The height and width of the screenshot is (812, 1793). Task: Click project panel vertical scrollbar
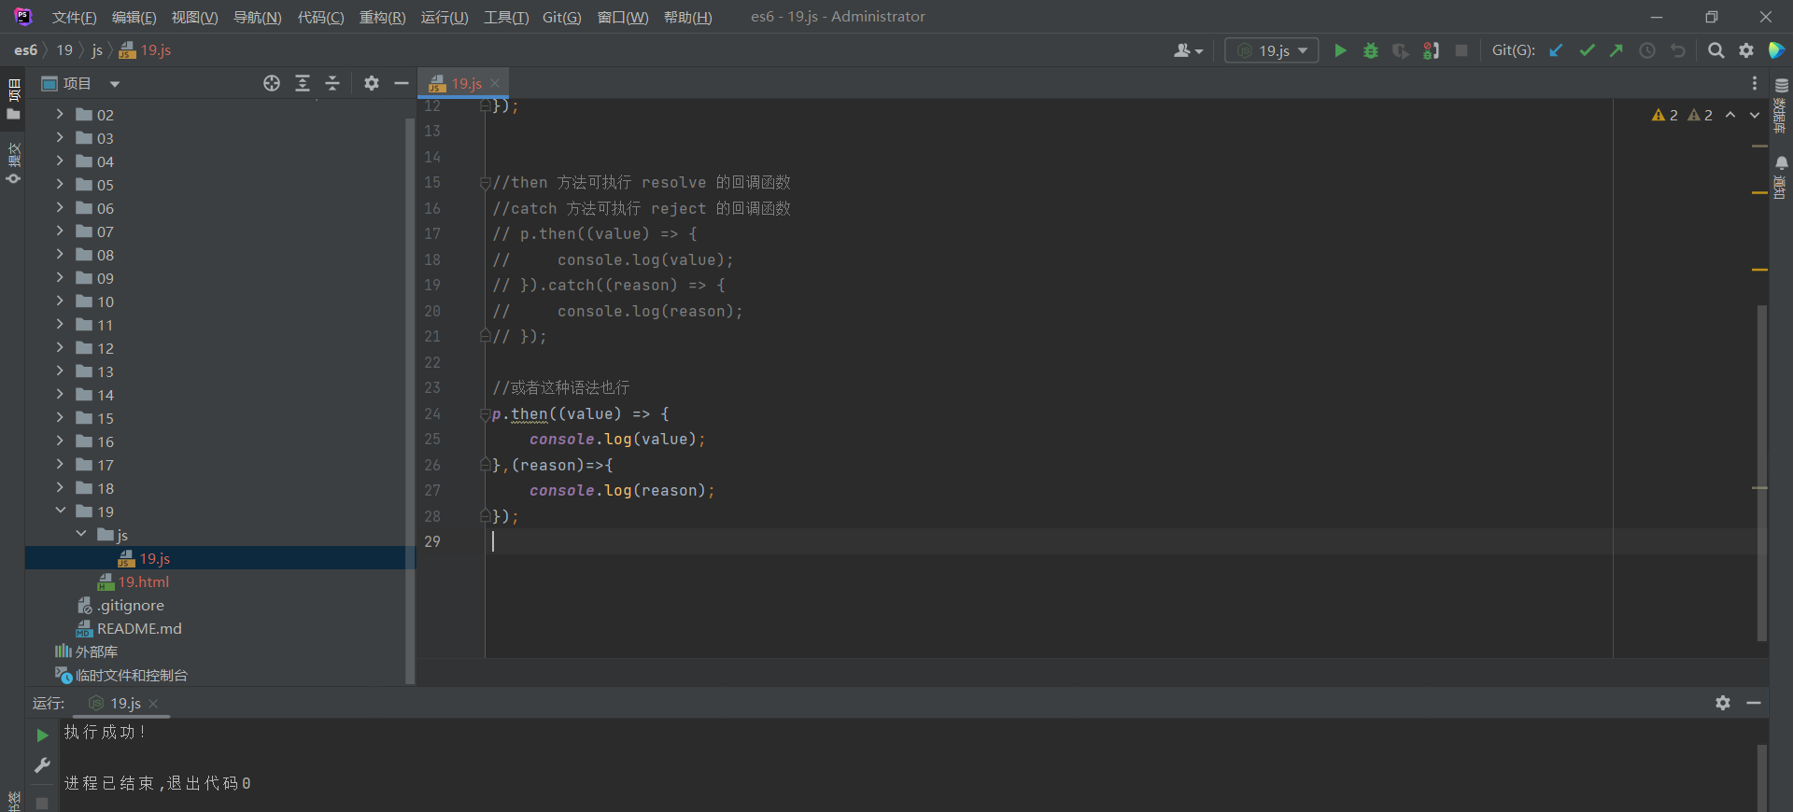point(409,401)
